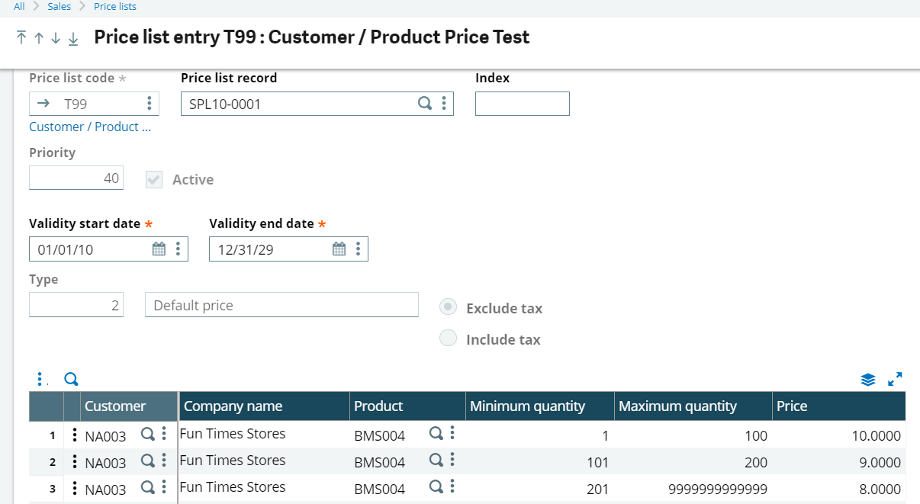The height and width of the screenshot is (504, 920).
Task: Jump to the last record arrow icon
Action: [72, 37]
